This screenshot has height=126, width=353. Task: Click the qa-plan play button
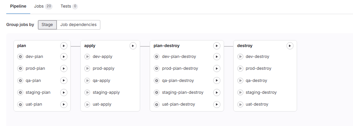tap(64, 81)
